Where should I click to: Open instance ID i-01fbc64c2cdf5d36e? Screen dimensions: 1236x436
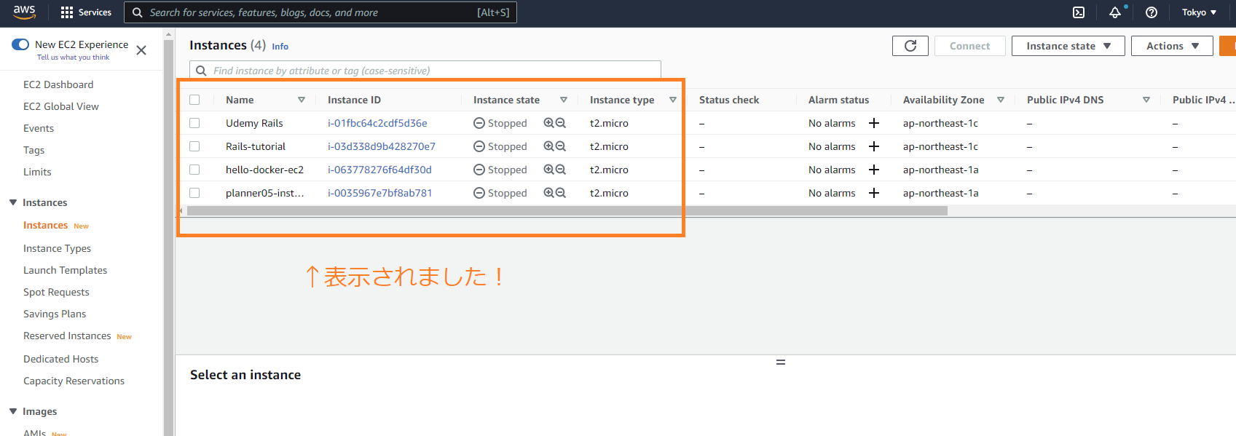tap(377, 123)
